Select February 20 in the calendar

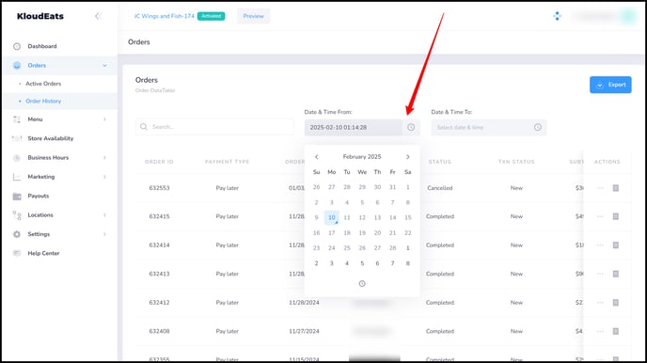click(x=377, y=232)
